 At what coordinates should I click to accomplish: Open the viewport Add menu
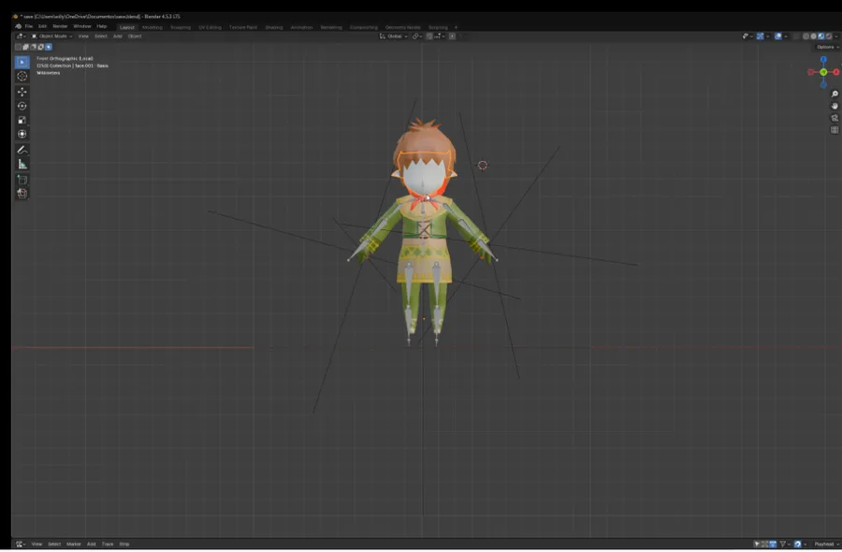coord(118,36)
